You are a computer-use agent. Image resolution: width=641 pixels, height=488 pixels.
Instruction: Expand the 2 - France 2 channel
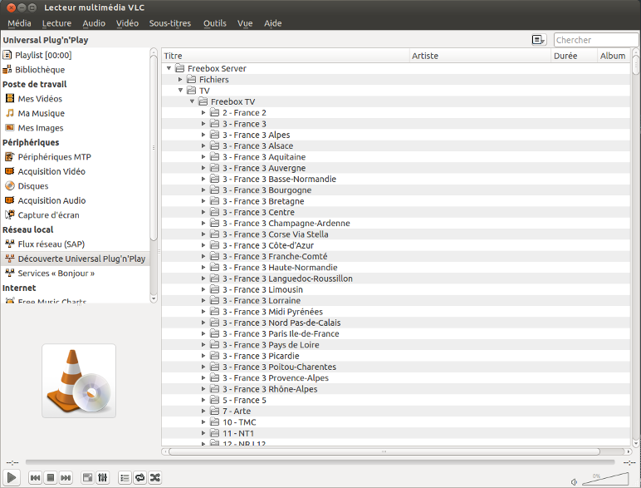coord(203,112)
